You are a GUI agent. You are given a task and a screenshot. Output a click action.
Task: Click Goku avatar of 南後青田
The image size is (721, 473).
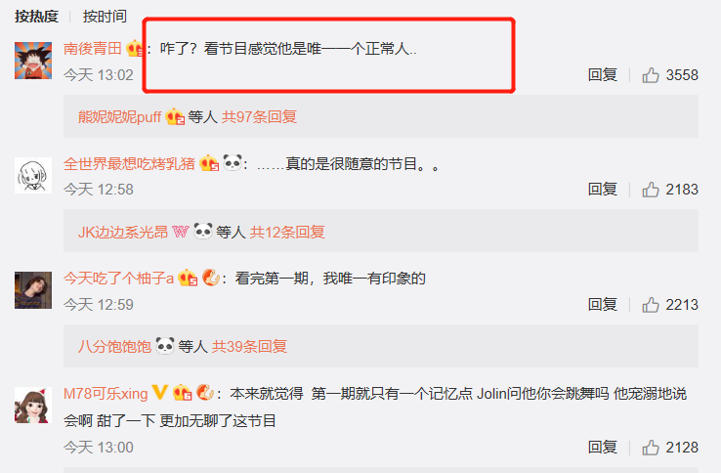click(x=33, y=61)
